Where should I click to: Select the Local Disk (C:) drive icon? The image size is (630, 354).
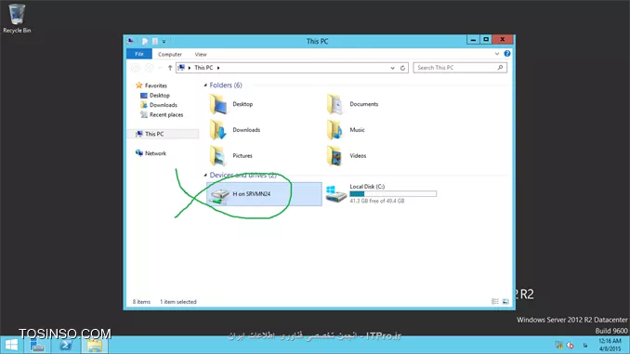point(335,194)
